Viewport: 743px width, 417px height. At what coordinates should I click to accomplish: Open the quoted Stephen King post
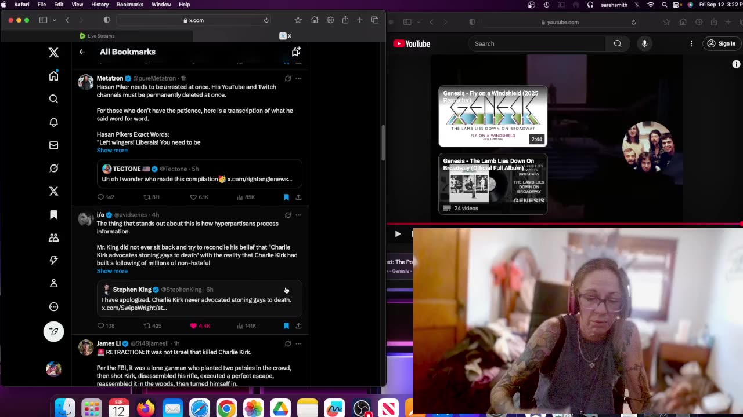(199, 298)
